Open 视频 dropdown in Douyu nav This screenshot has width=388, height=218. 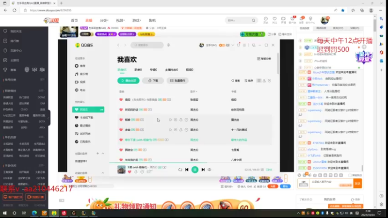pyautogui.click(x=120, y=20)
